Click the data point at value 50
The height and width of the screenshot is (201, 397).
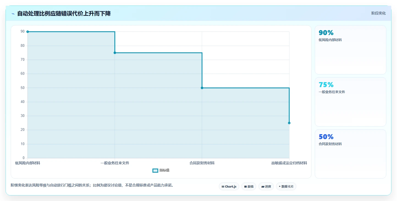(x=202, y=88)
